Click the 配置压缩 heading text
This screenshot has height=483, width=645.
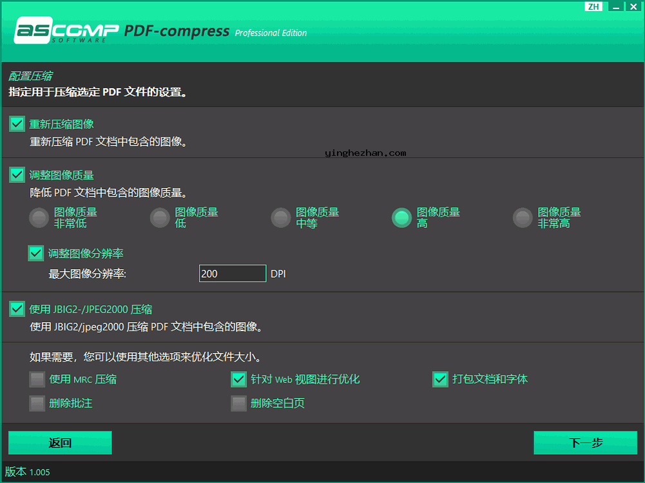click(30, 76)
